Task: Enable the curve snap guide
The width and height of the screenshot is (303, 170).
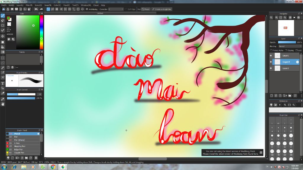Action: click(x=74, y=9)
